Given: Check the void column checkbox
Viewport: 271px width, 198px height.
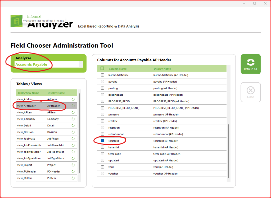Looking at the screenshot, I should point(102,167).
